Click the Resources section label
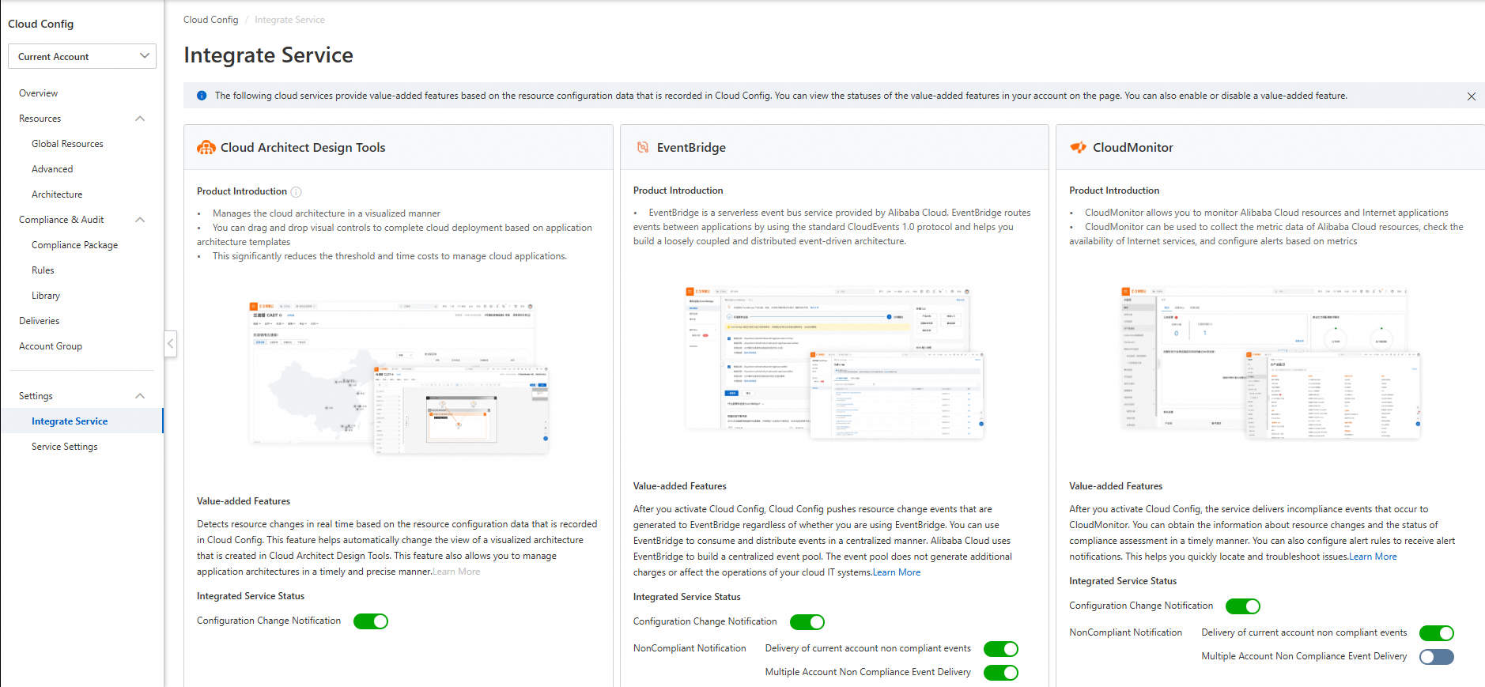This screenshot has height=687, width=1485. click(40, 119)
